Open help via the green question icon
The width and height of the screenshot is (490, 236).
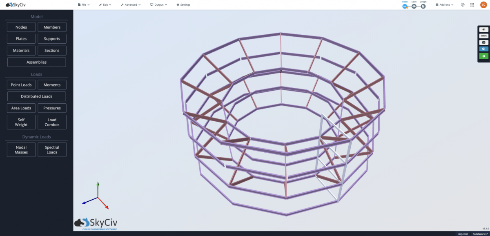[x=483, y=56]
